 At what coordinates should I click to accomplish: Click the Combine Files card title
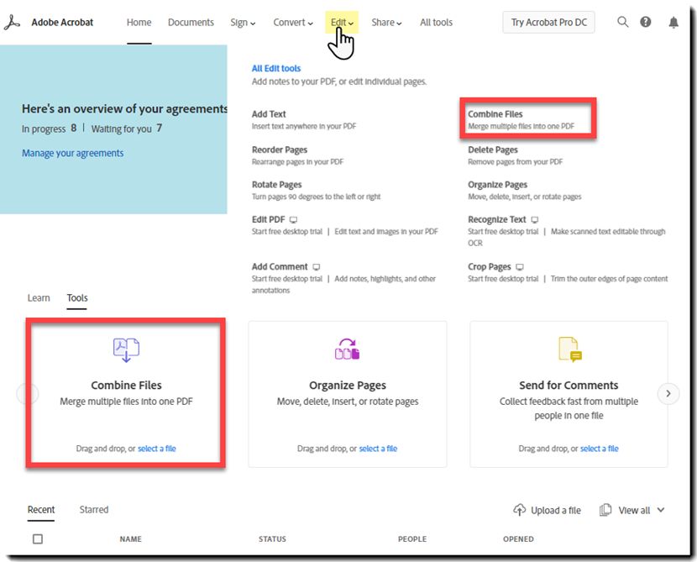(126, 385)
